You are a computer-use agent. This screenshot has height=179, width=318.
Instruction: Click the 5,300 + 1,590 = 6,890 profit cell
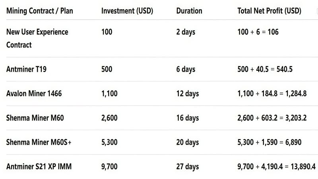point(270,142)
